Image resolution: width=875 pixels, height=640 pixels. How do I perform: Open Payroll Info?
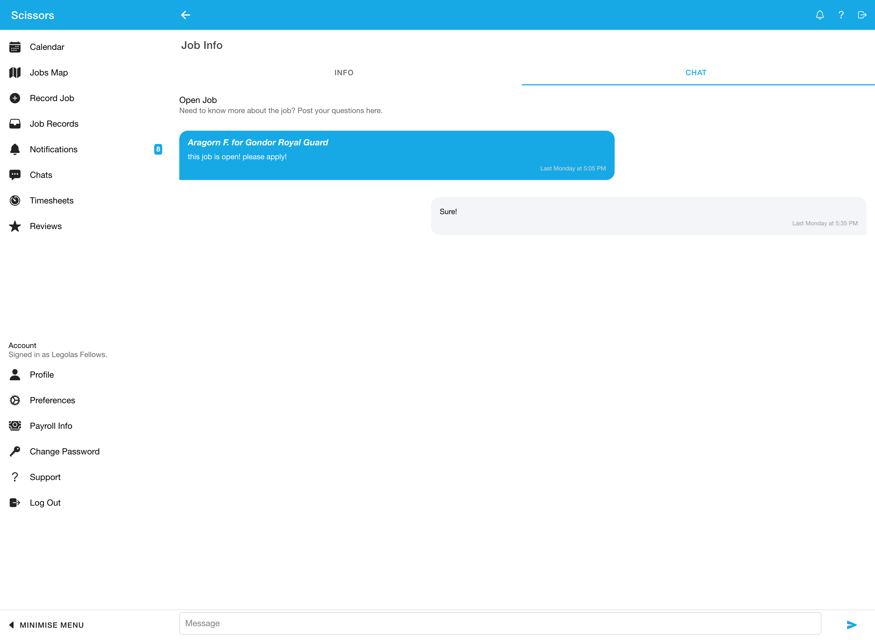point(51,425)
